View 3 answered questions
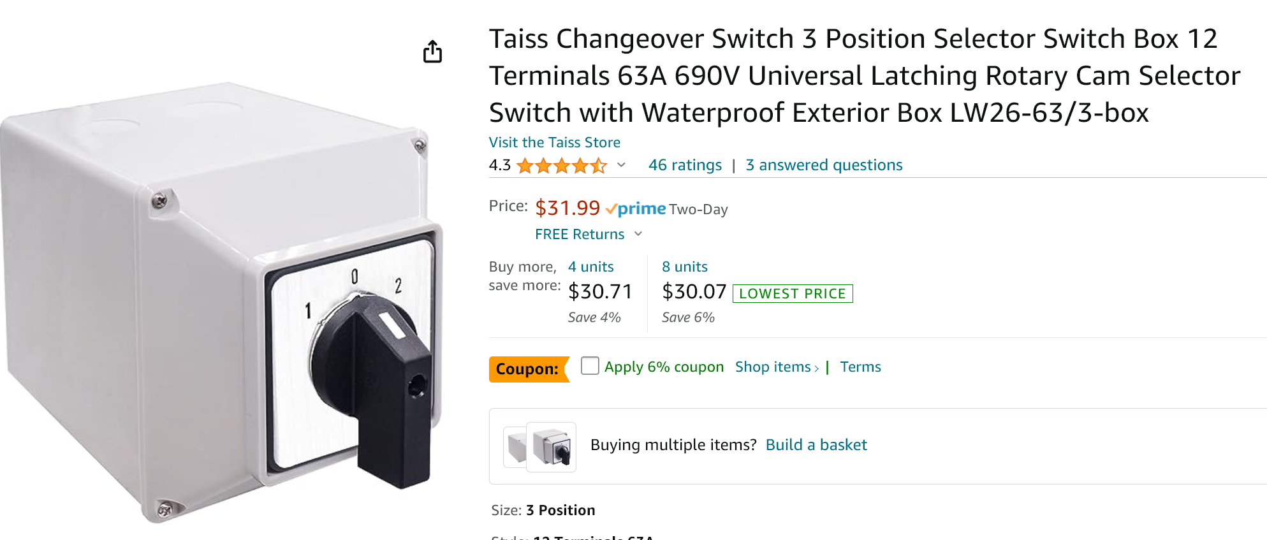Image resolution: width=1267 pixels, height=540 pixels. [824, 165]
